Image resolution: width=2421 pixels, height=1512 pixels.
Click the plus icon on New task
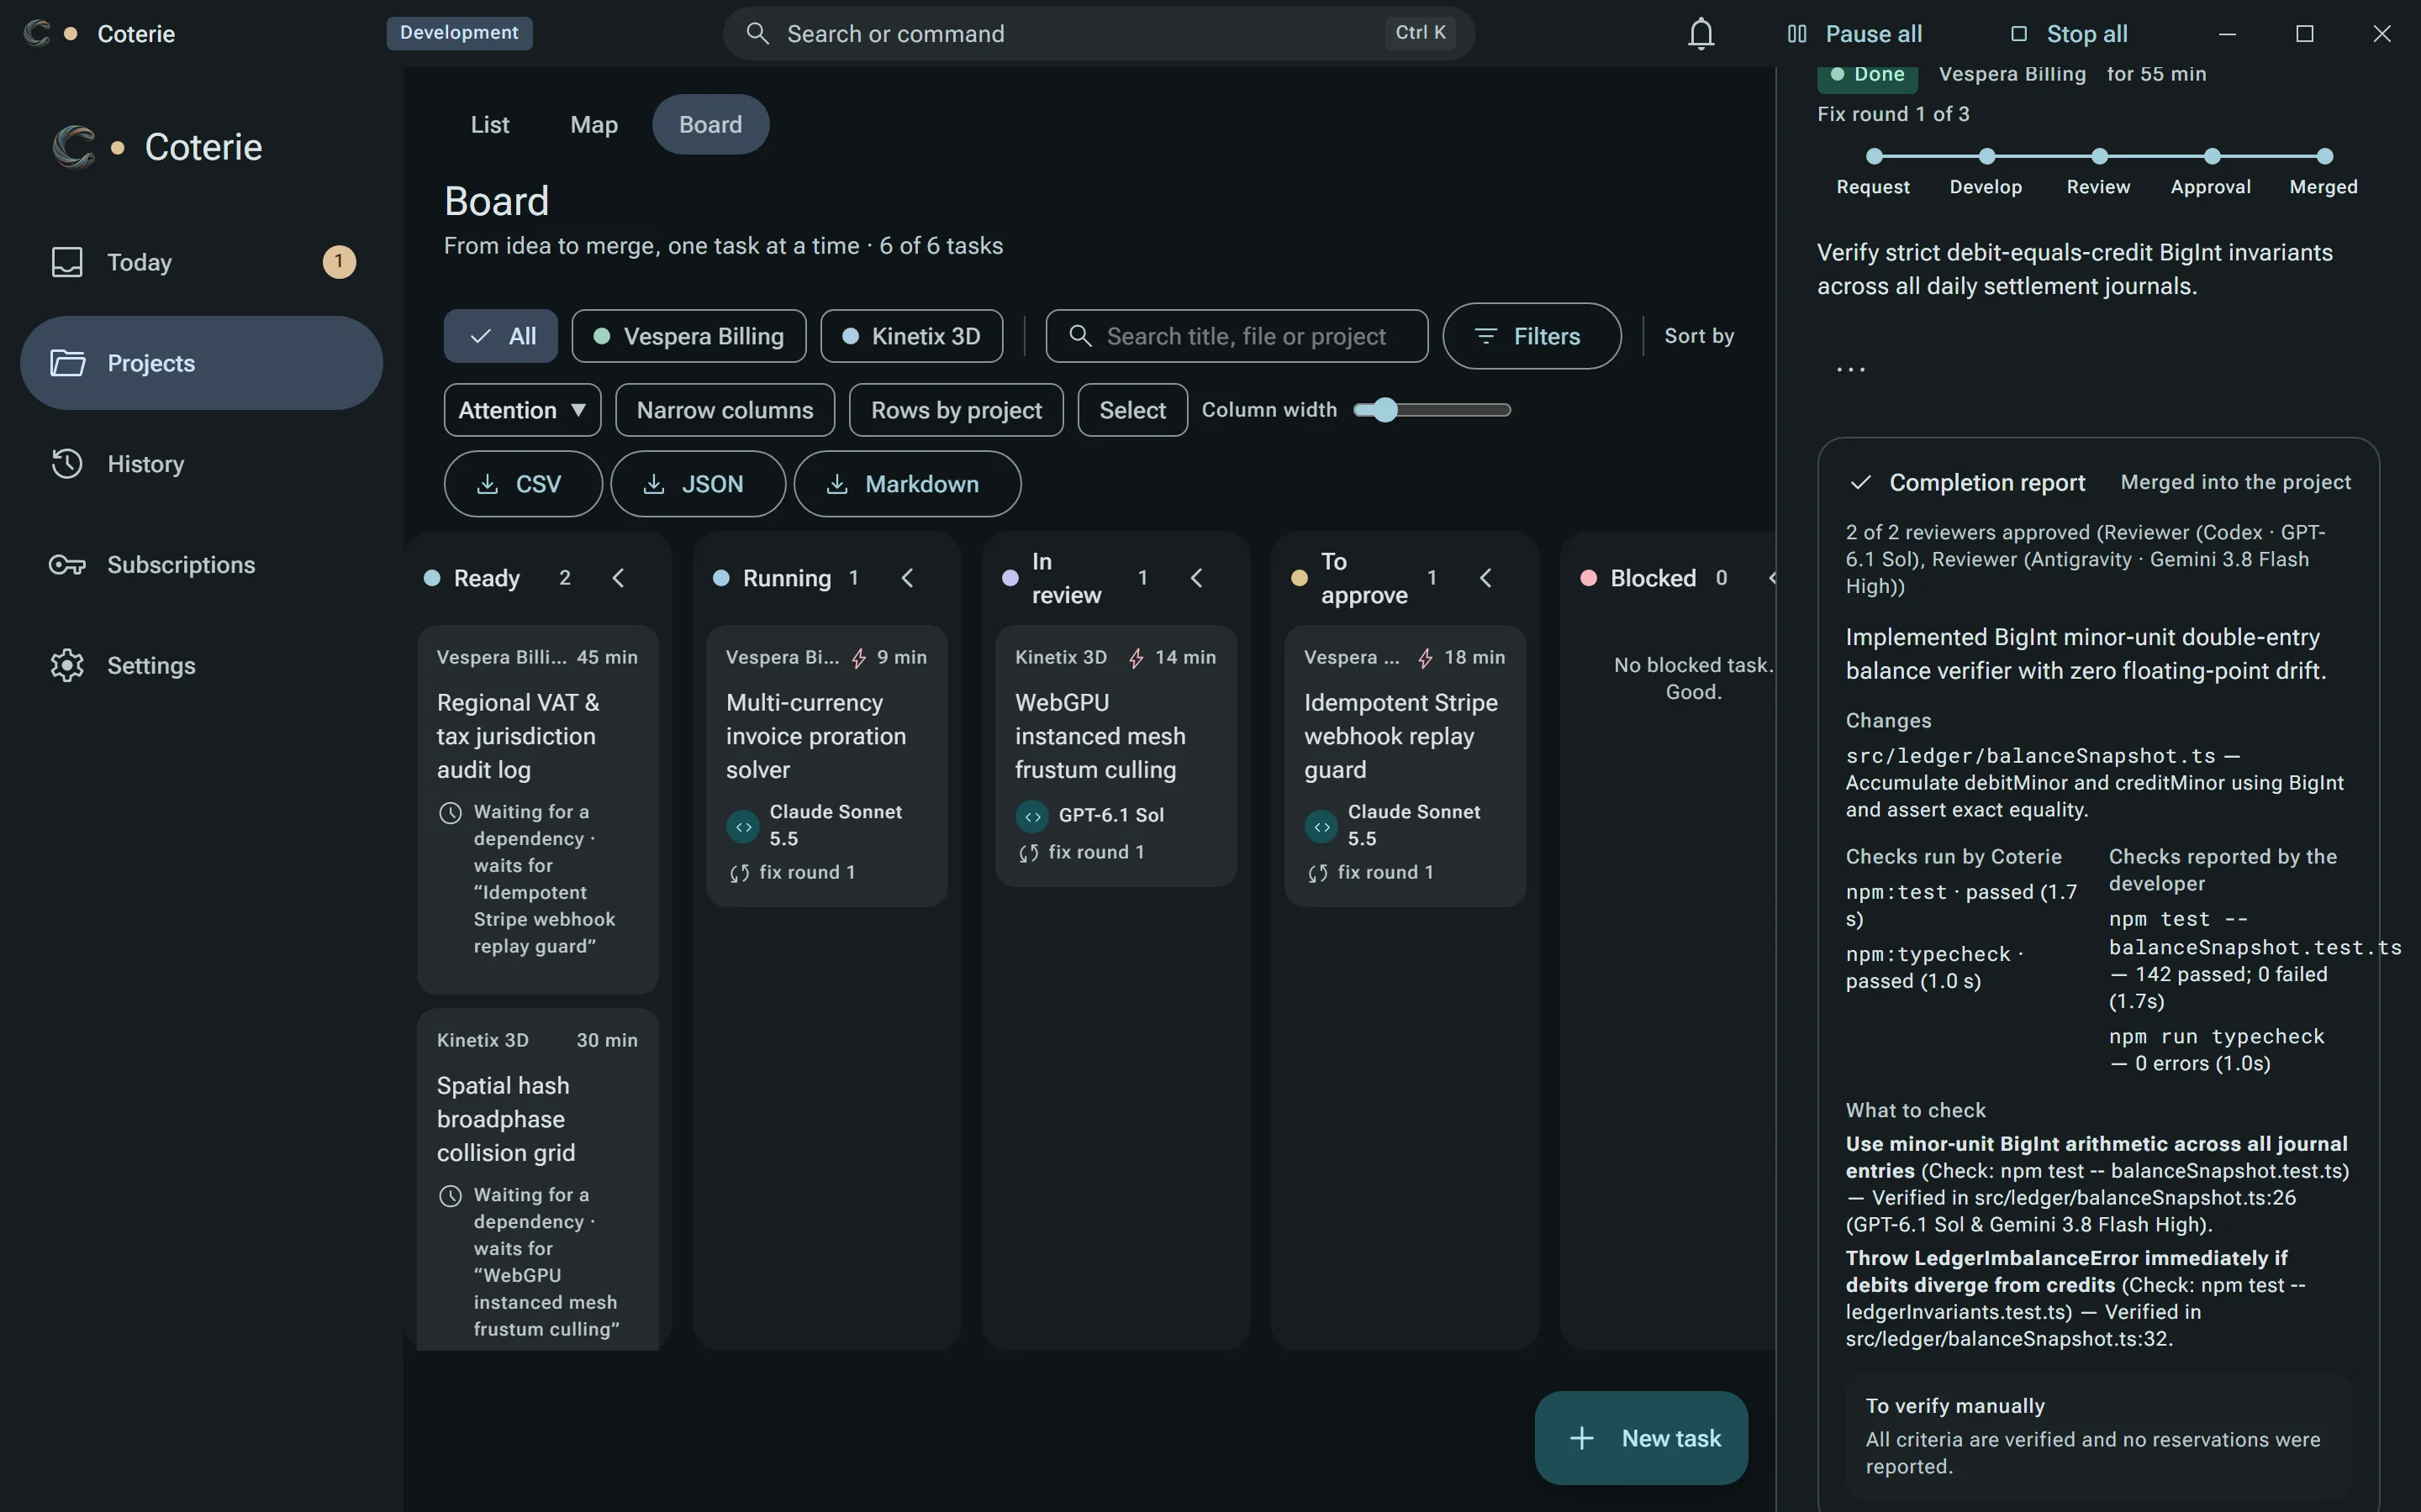[x=1582, y=1438]
